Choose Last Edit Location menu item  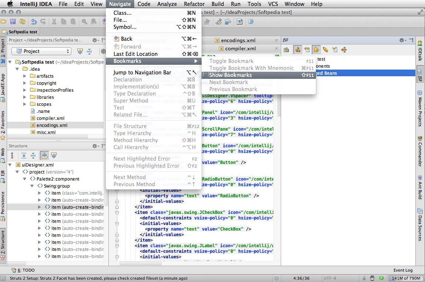(x=154, y=54)
